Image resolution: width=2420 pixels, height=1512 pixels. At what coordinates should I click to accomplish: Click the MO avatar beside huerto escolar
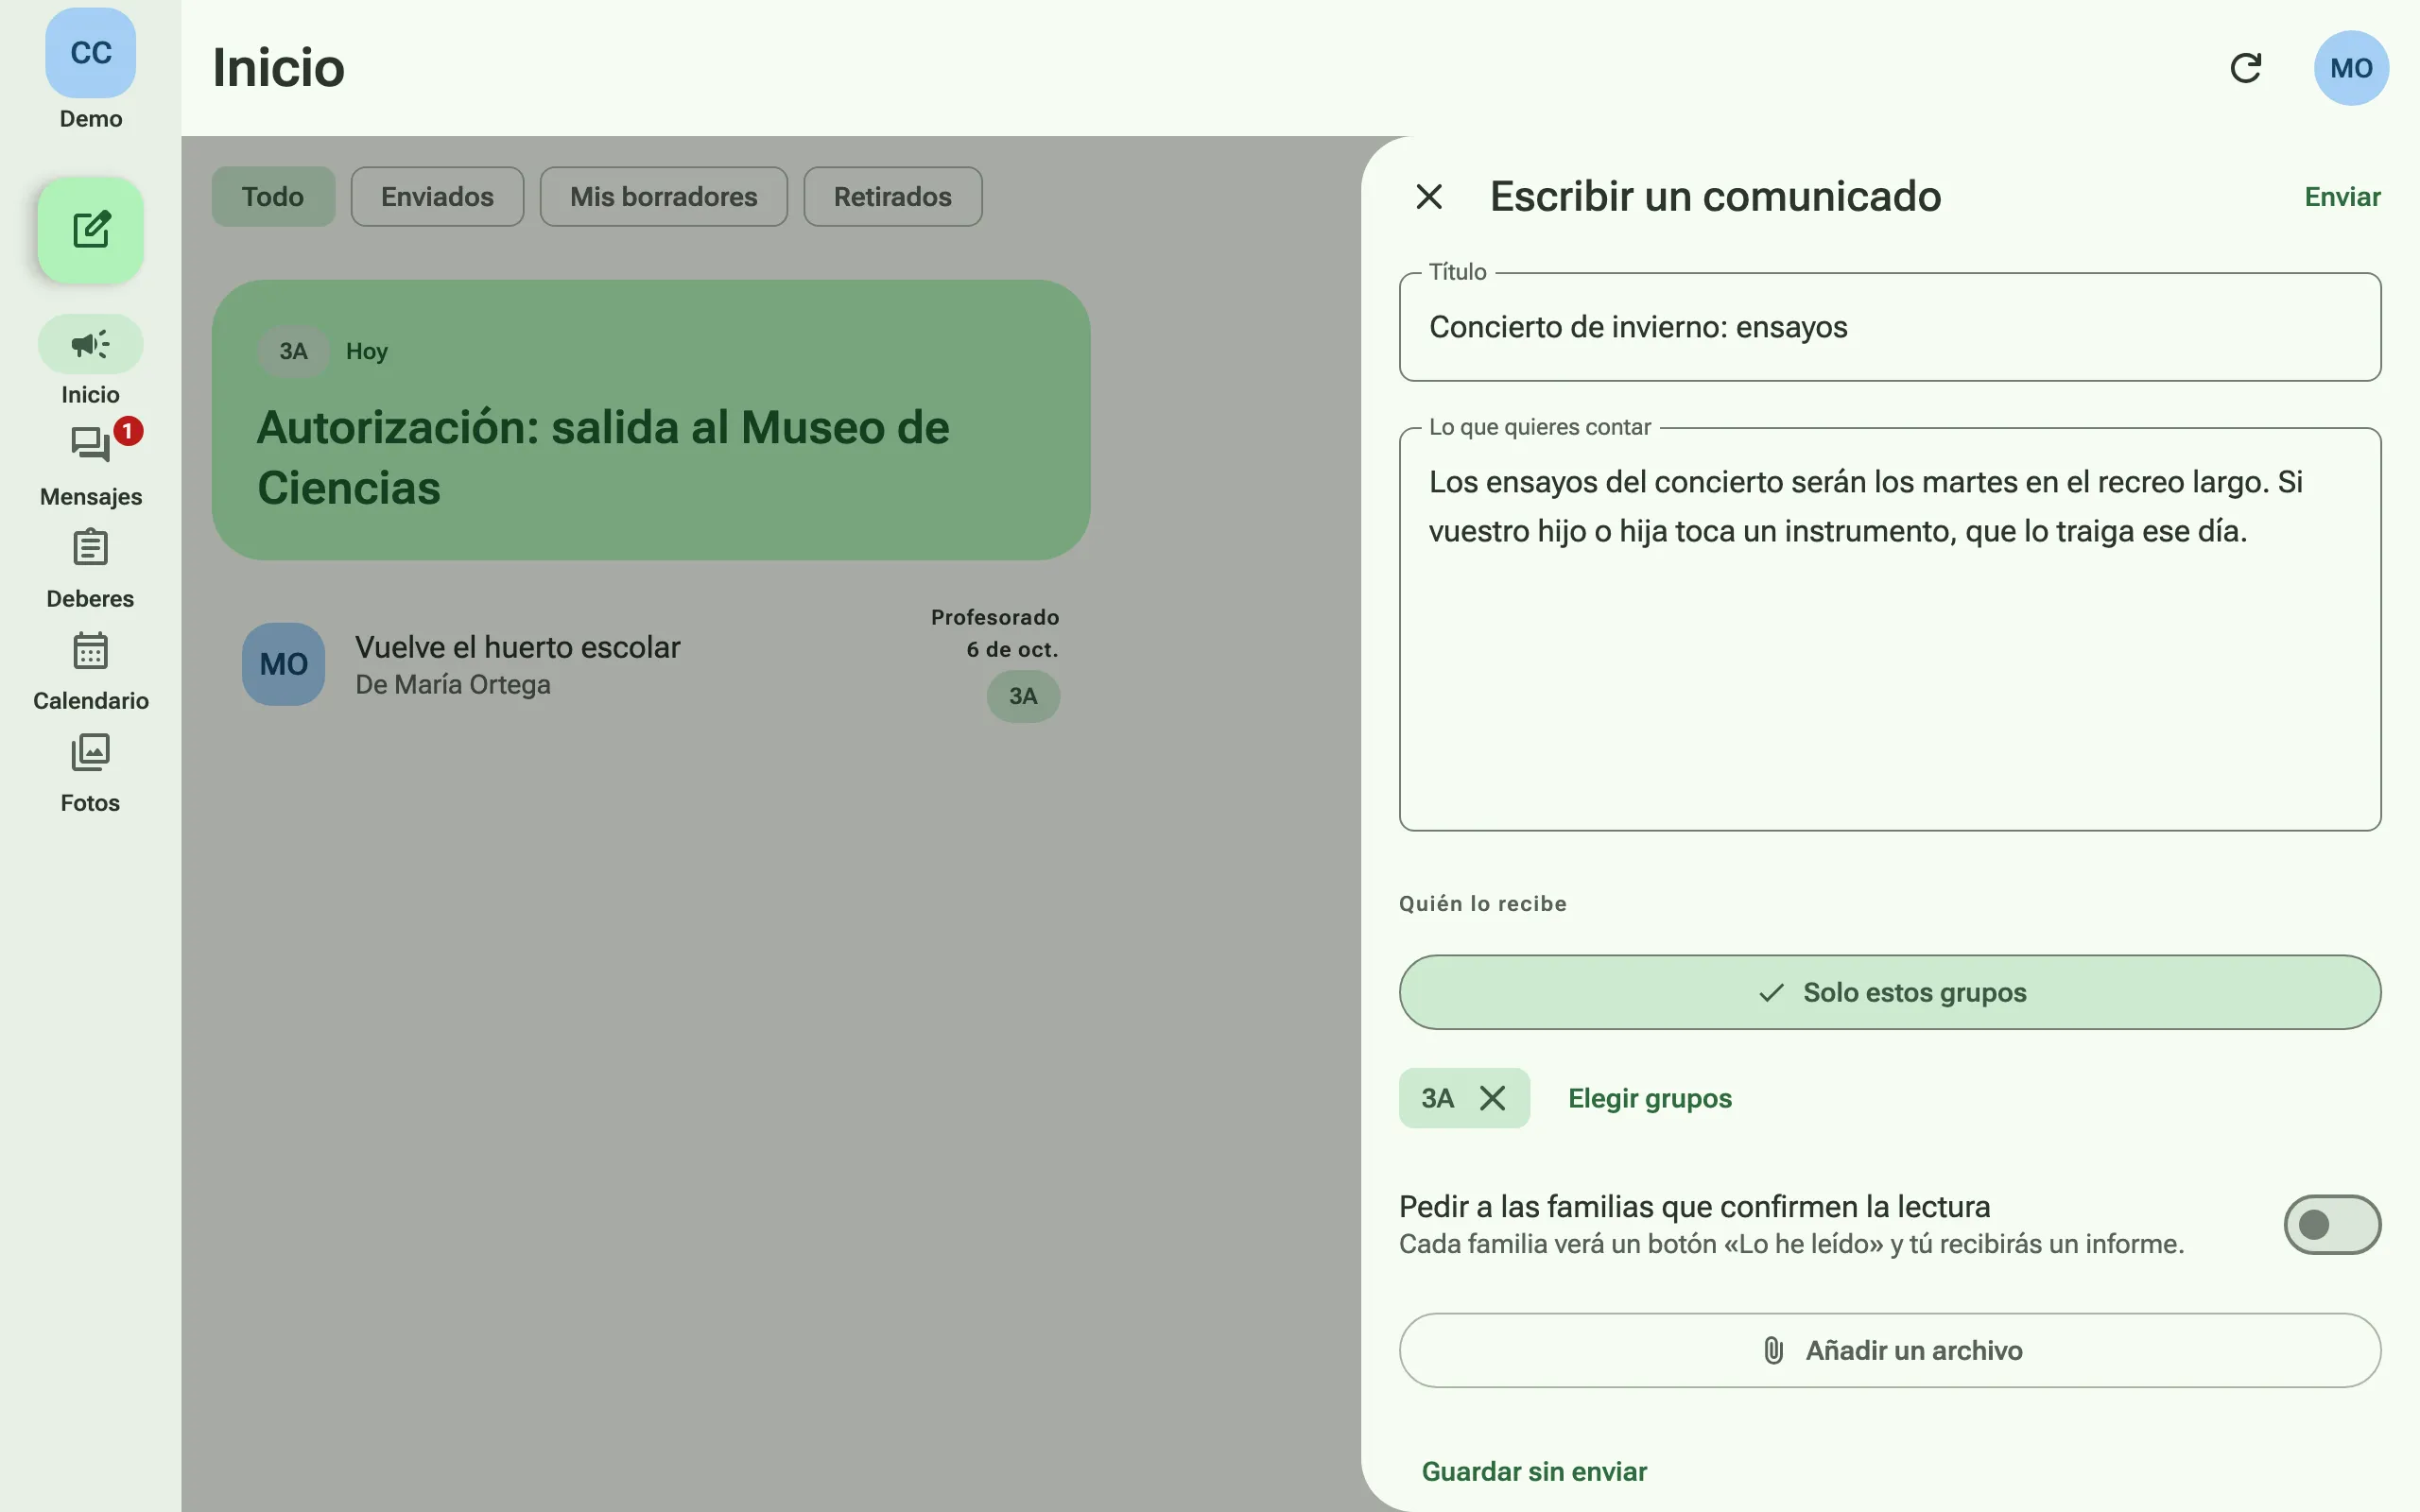coord(283,665)
